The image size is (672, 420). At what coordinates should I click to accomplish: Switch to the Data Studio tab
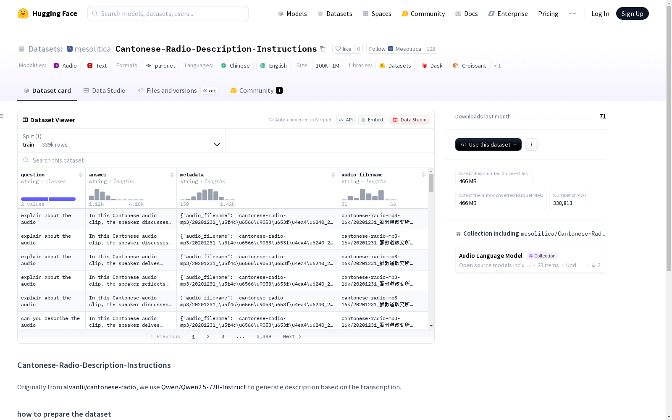pyautogui.click(x=104, y=91)
